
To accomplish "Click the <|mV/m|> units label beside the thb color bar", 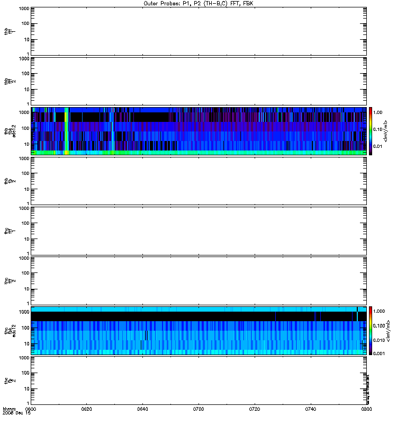I will (386, 131).
